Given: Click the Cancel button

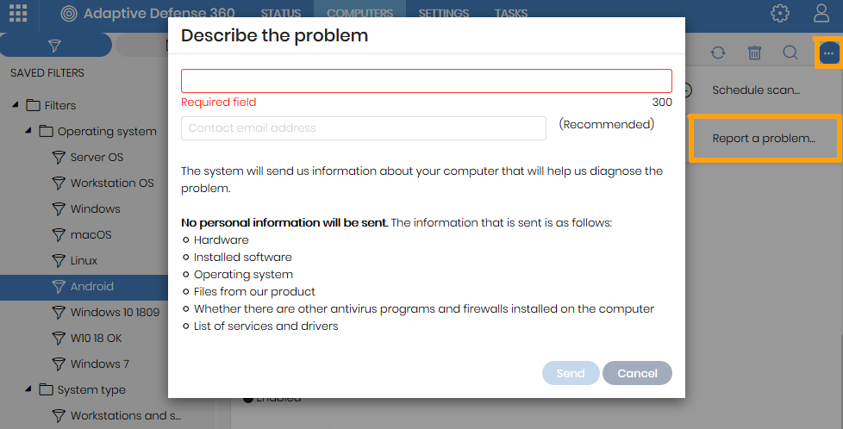Looking at the screenshot, I should coord(637,373).
